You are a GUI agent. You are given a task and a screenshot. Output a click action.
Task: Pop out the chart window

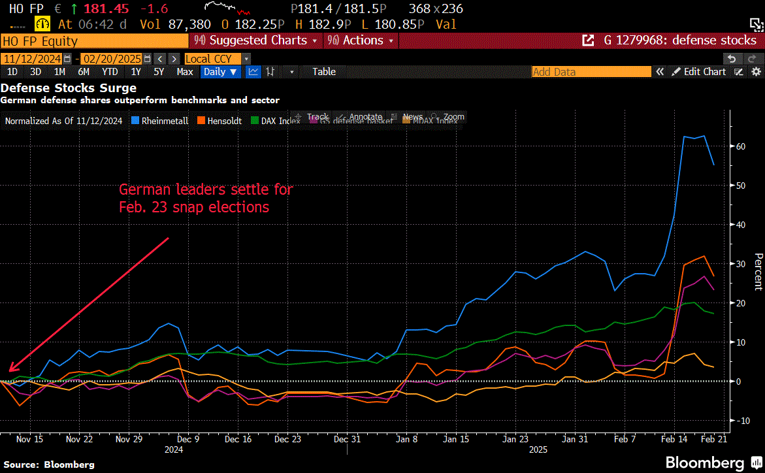pos(757,24)
